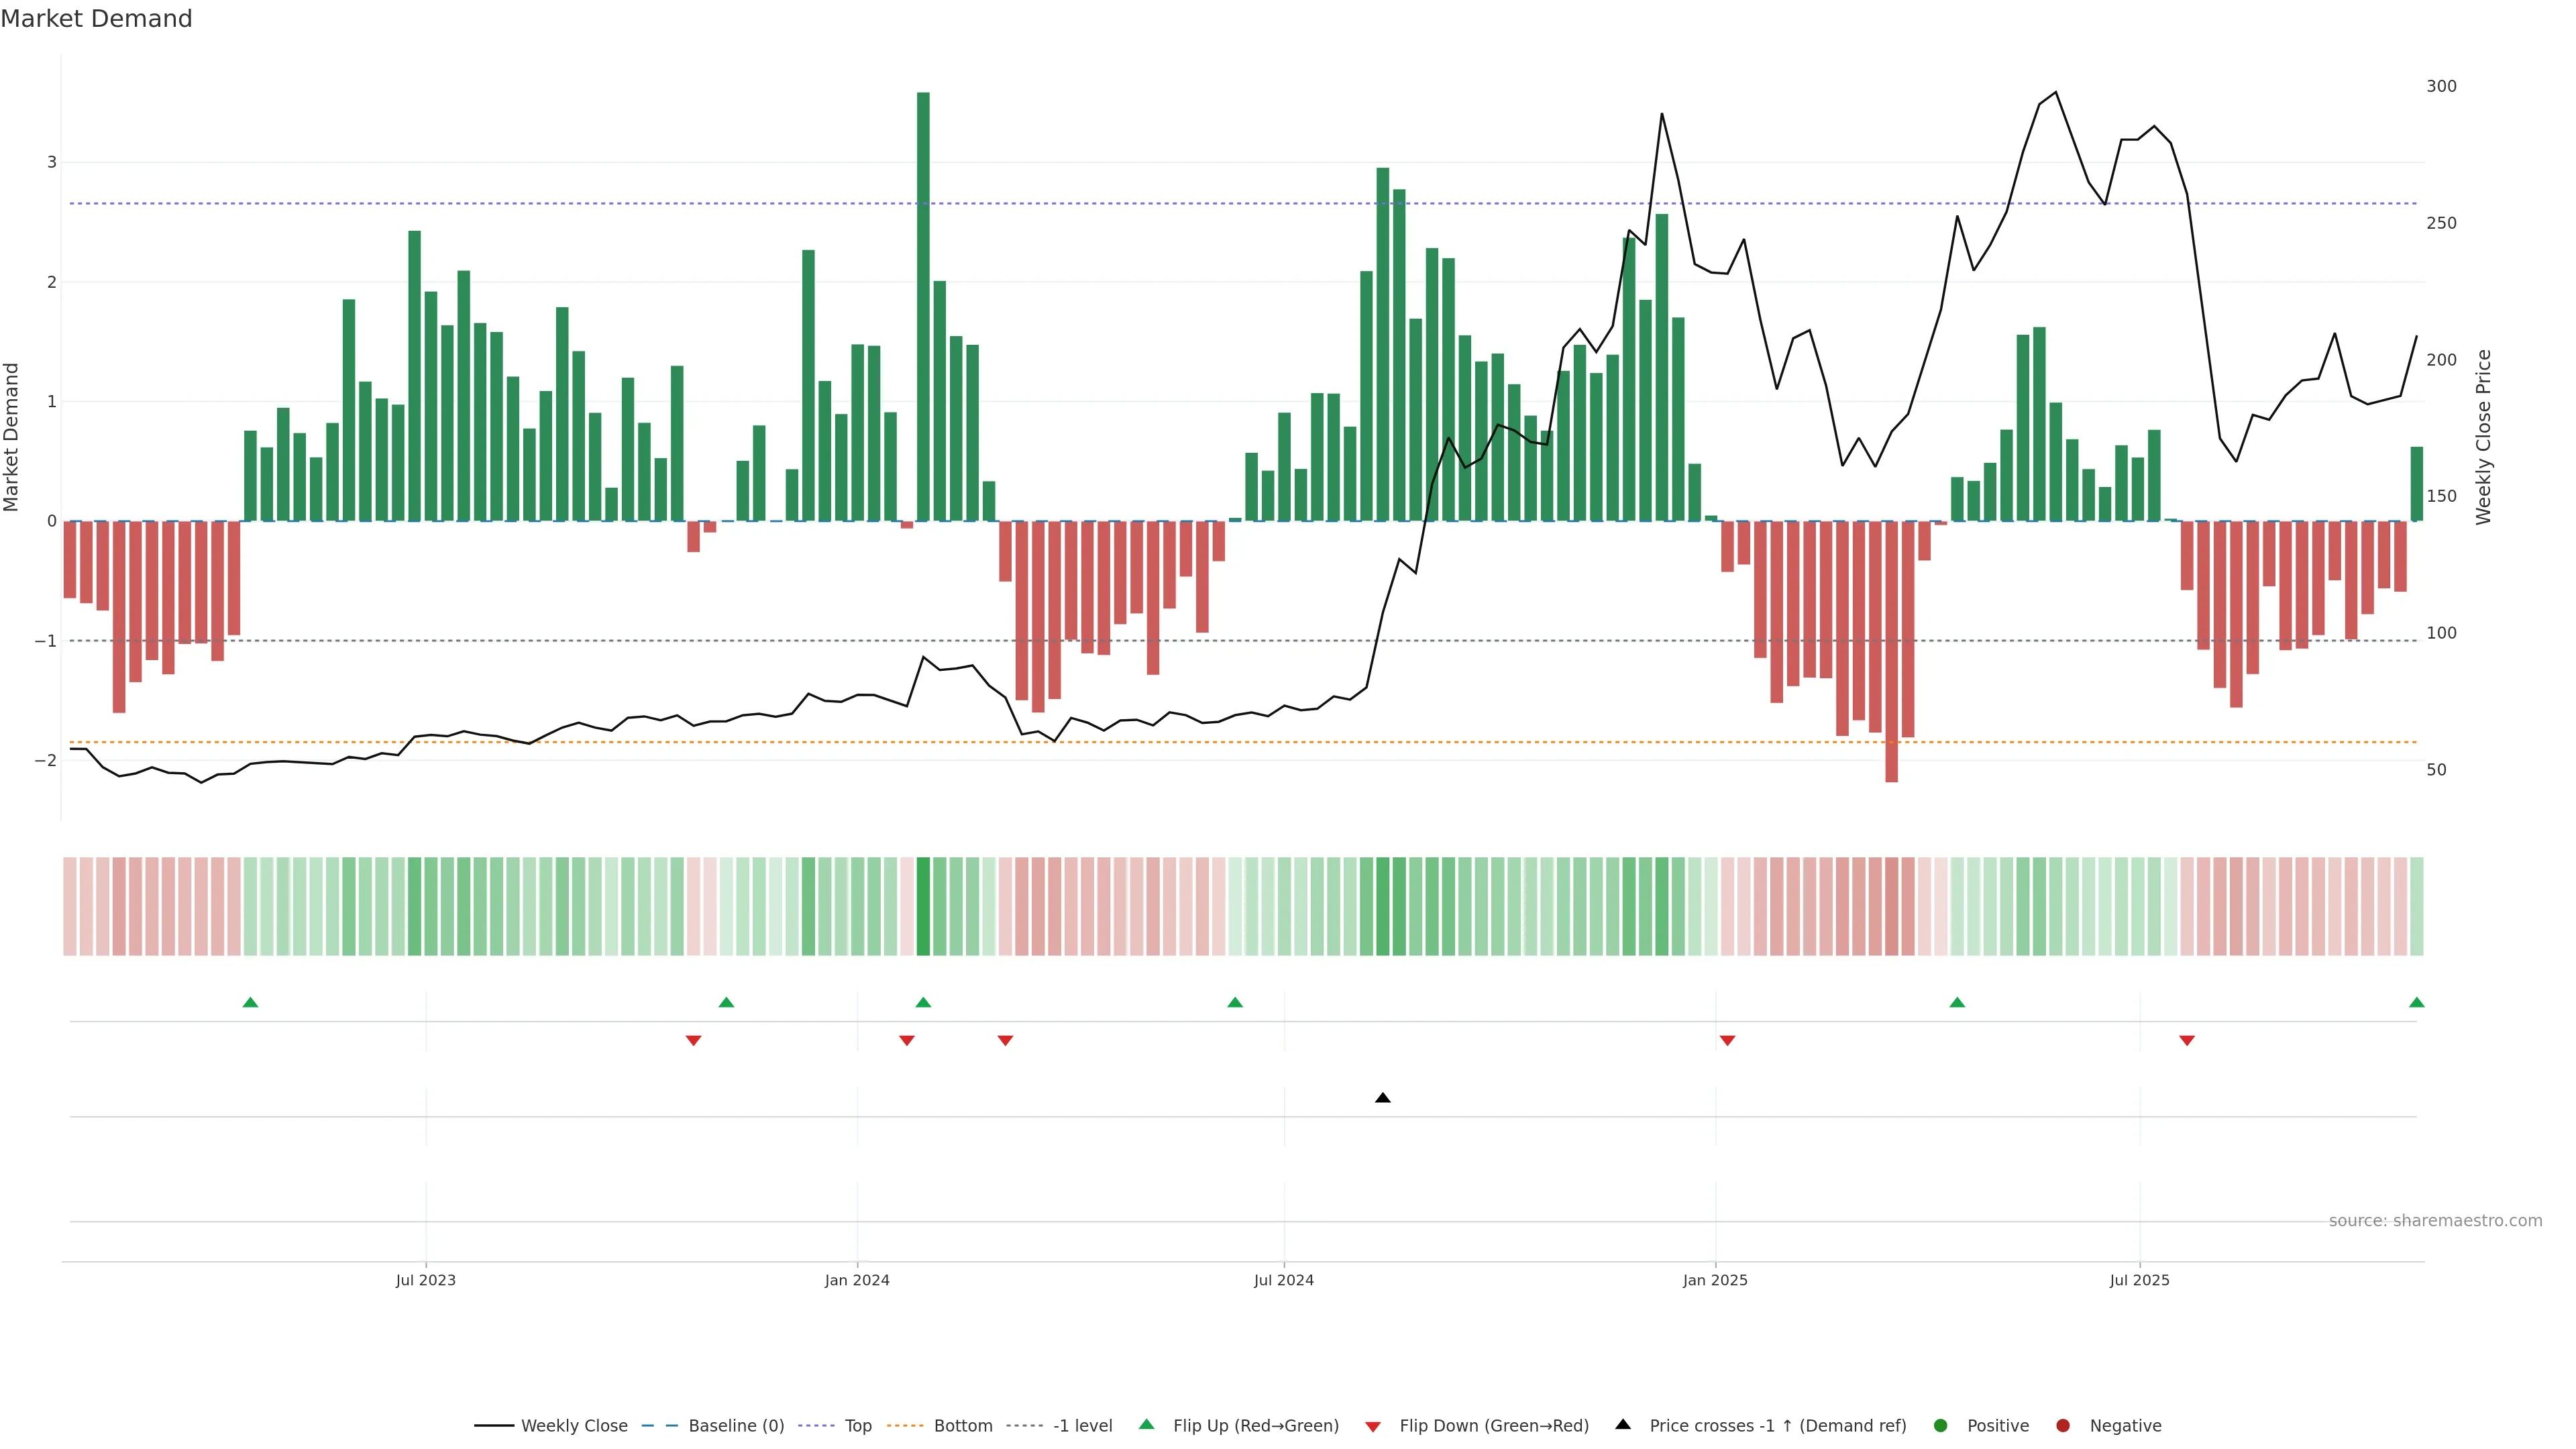
Task: Click the darkest green heatmap cell
Action: point(923,906)
